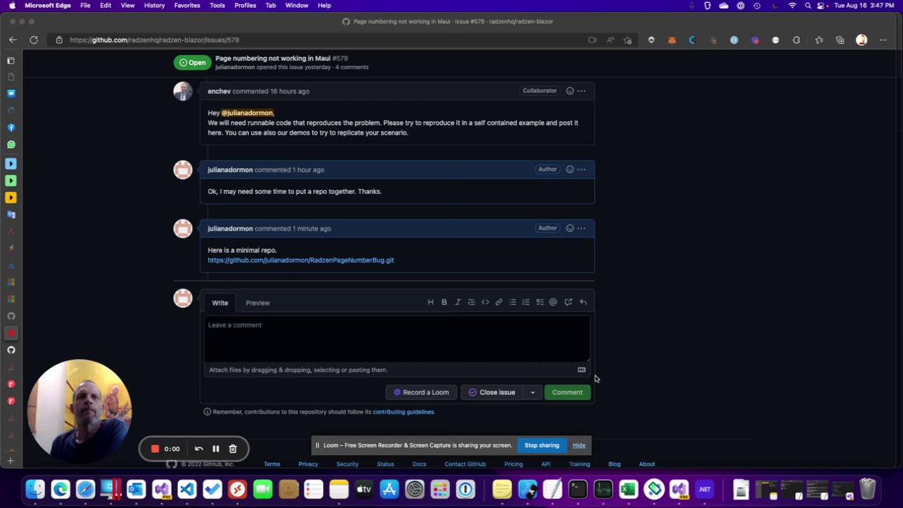Image resolution: width=903 pixels, height=508 pixels.
Task: Open Excel from the Dock
Action: [628, 489]
